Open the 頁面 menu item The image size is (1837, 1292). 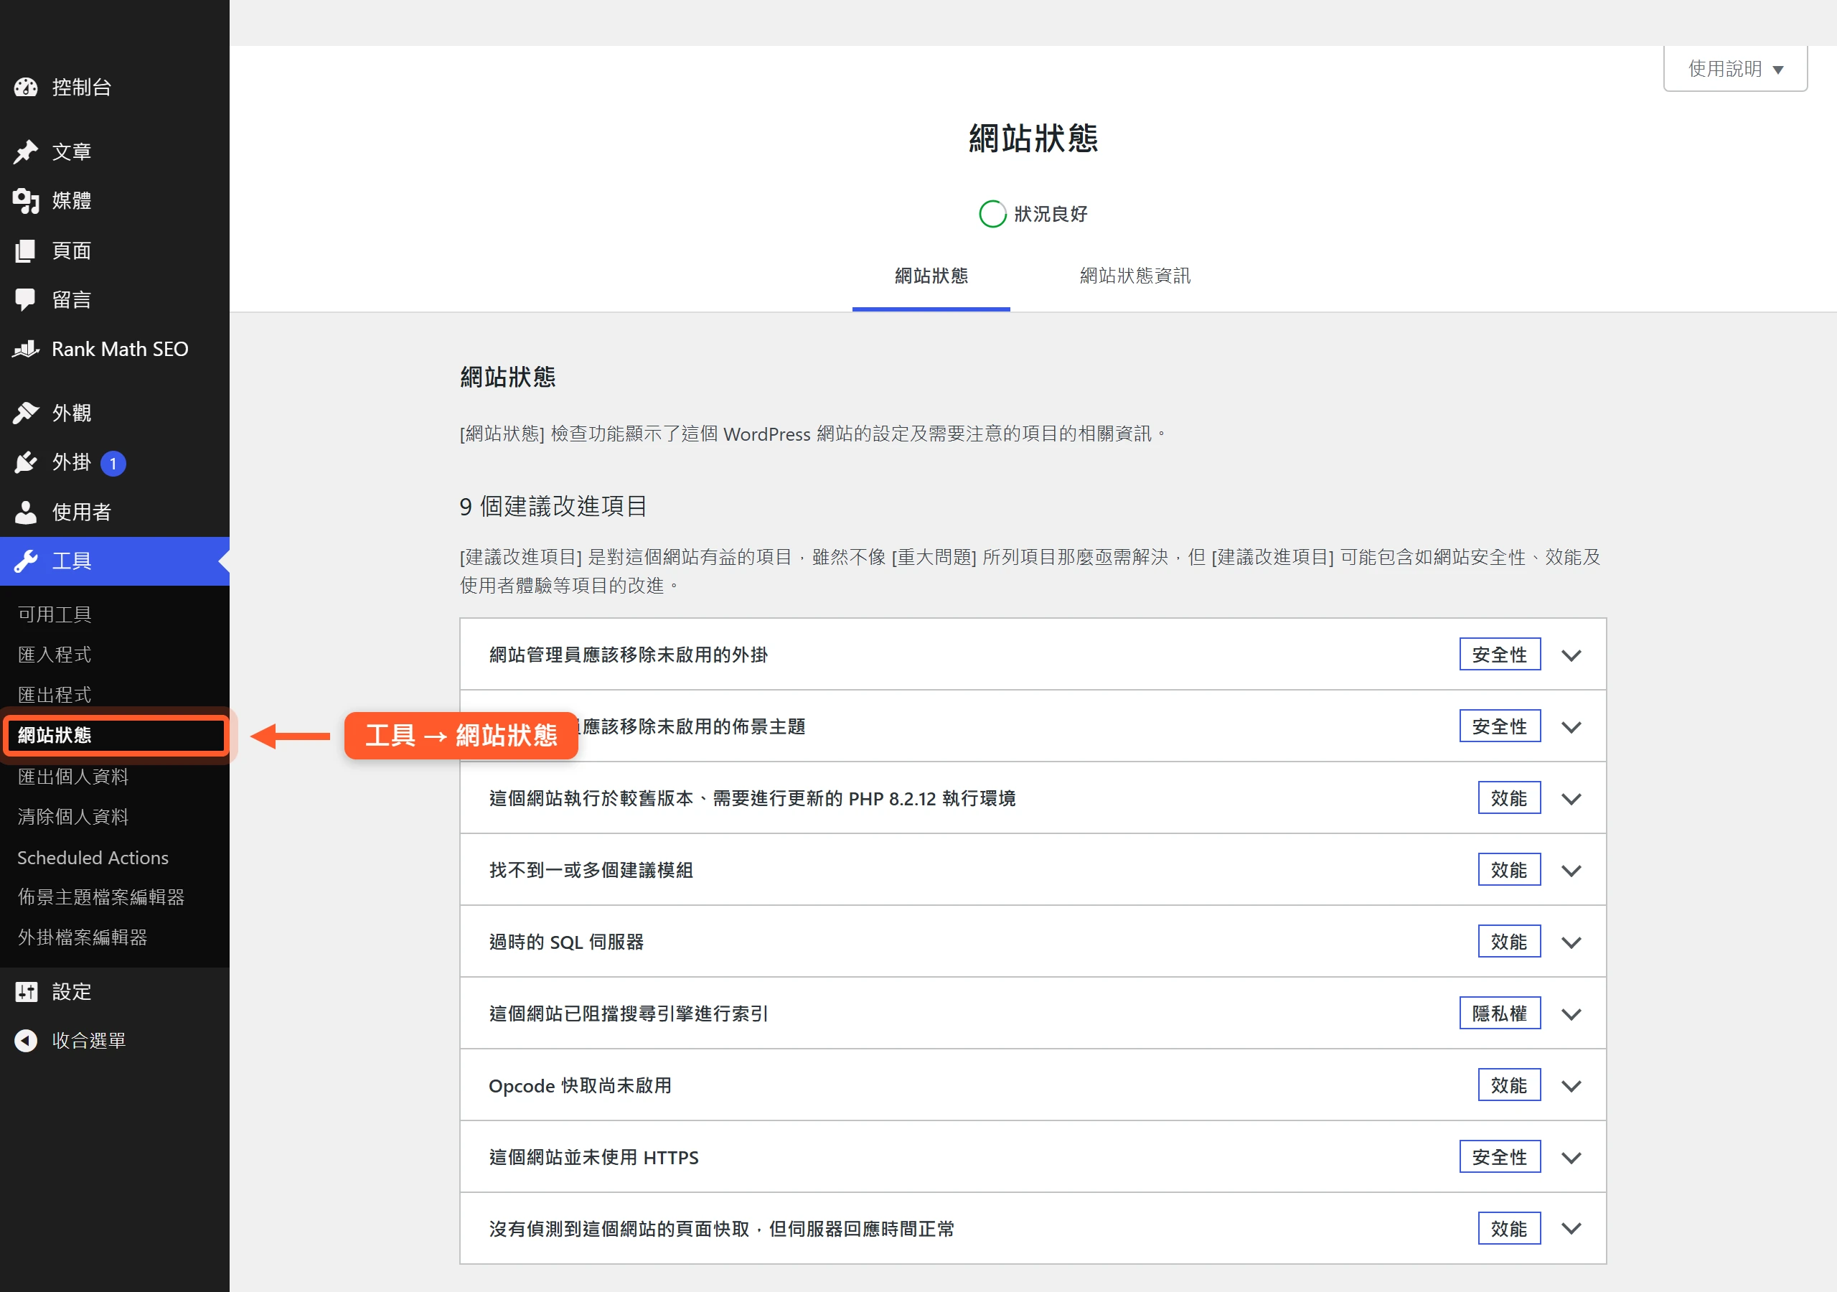(114, 251)
